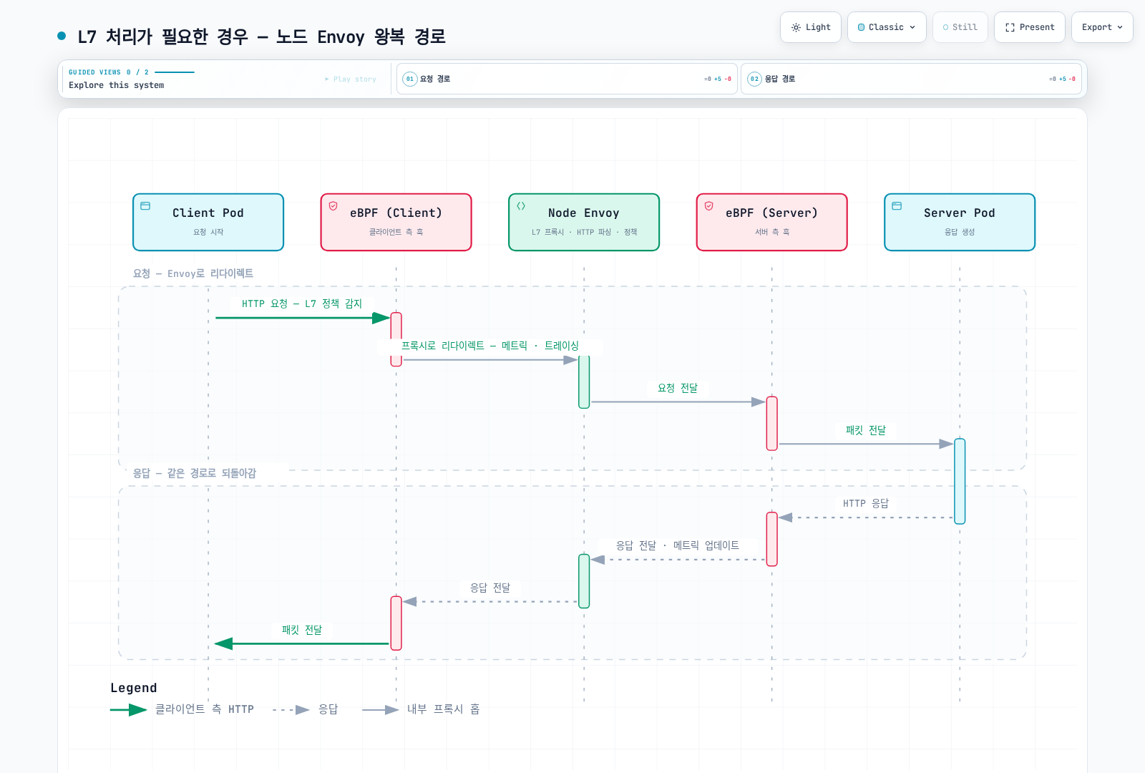Click the HTTP 요청 – L7 정책 감지 label
The image size is (1145, 773).
coord(302,303)
